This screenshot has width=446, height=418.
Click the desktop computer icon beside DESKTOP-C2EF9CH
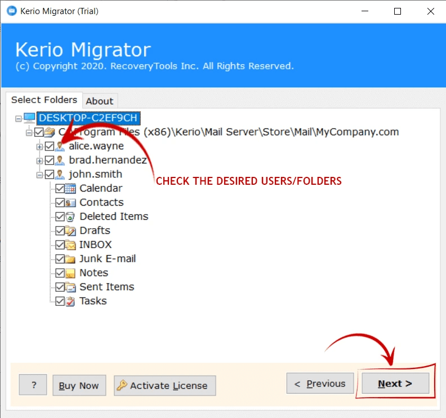tap(29, 118)
